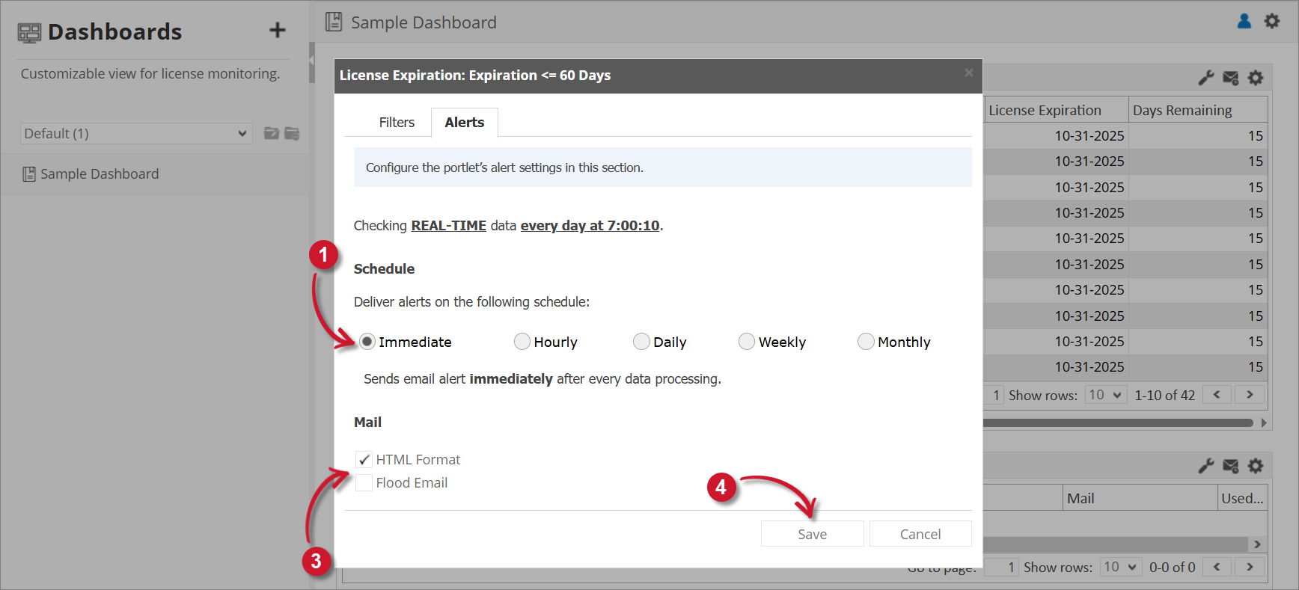Switch to the Alerts tab
The width and height of the screenshot is (1299, 590).
point(465,123)
